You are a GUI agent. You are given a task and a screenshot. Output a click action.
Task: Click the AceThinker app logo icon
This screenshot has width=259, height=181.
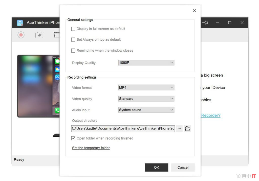(20, 23)
